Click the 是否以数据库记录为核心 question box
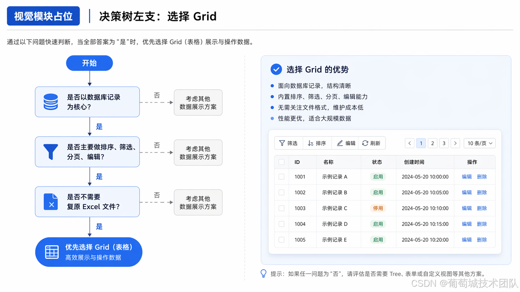Viewport: 520px width, 292px height. (87, 102)
